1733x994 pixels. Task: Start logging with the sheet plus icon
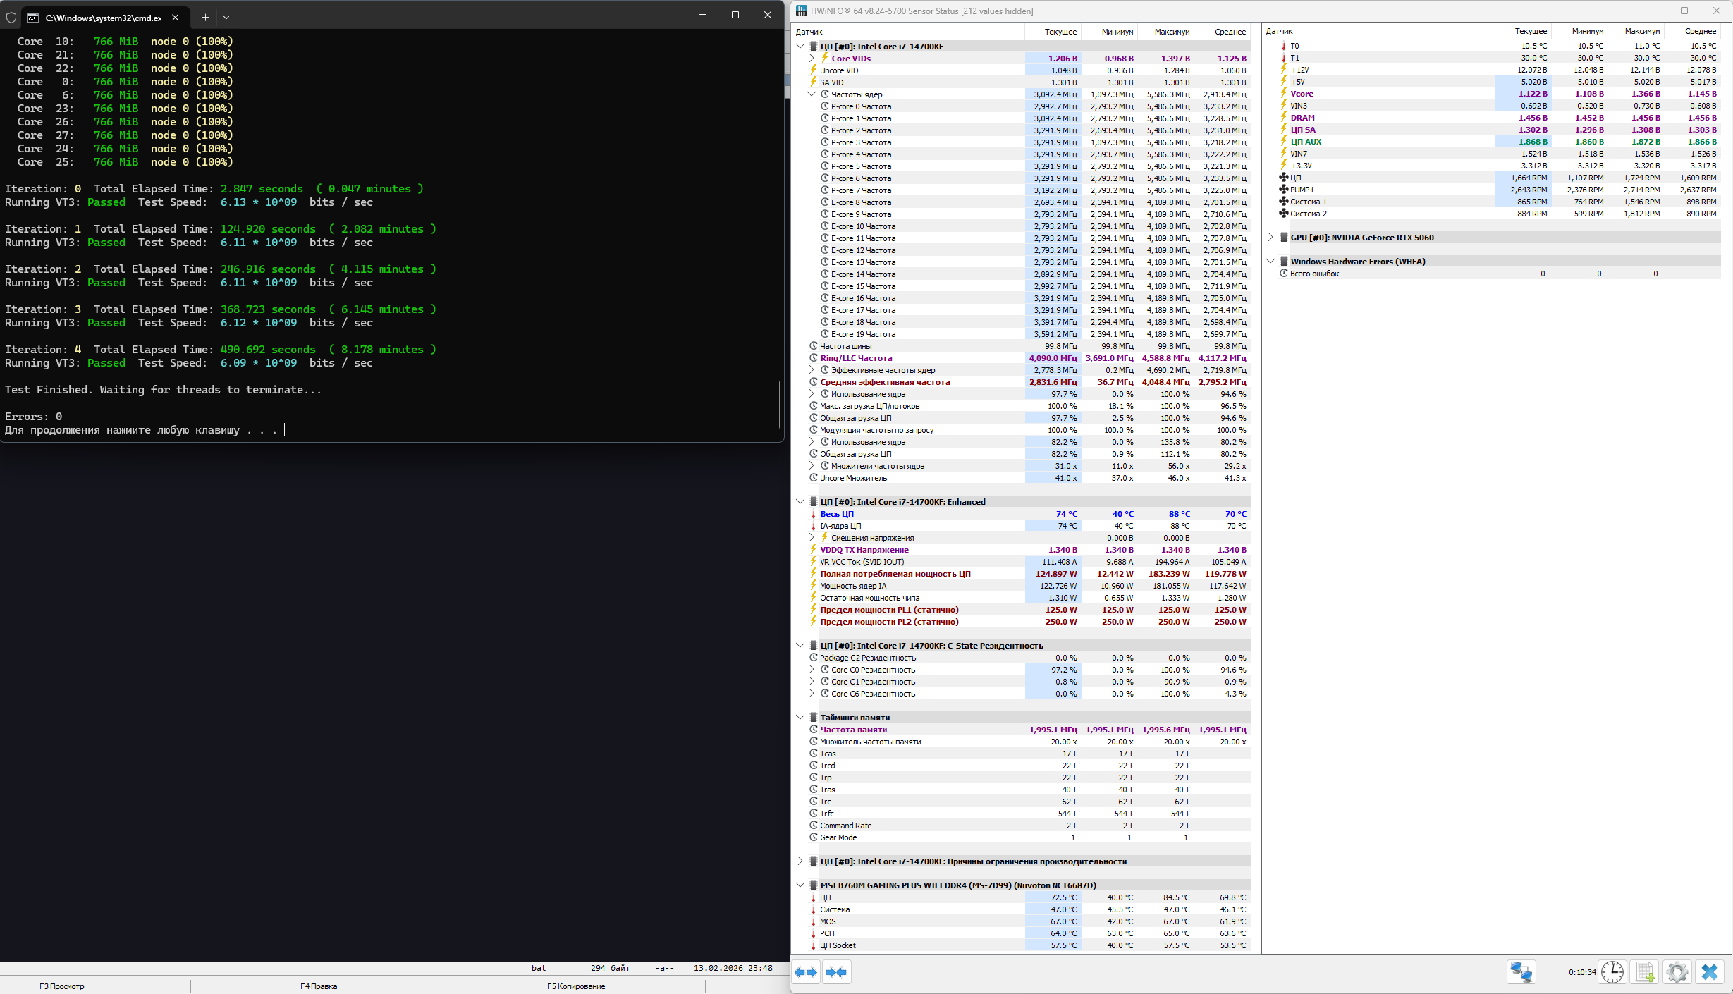pos(1645,972)
